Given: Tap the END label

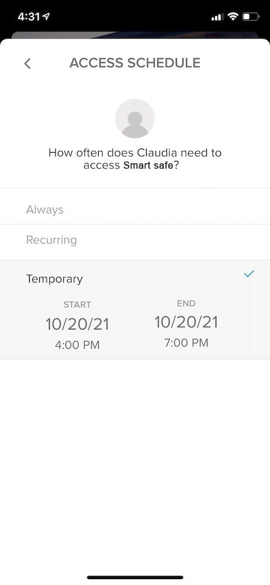Looking at the screenshot, I should point(186,303).
